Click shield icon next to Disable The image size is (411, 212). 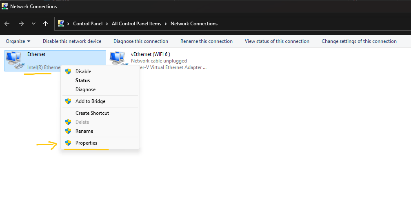pos(68,71)
